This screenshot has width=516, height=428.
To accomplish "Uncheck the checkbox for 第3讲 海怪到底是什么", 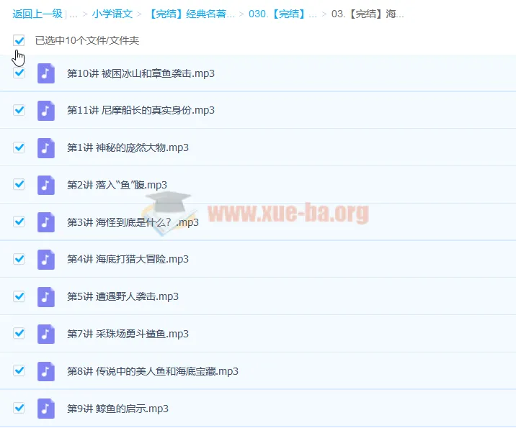I will coord(19,222).
